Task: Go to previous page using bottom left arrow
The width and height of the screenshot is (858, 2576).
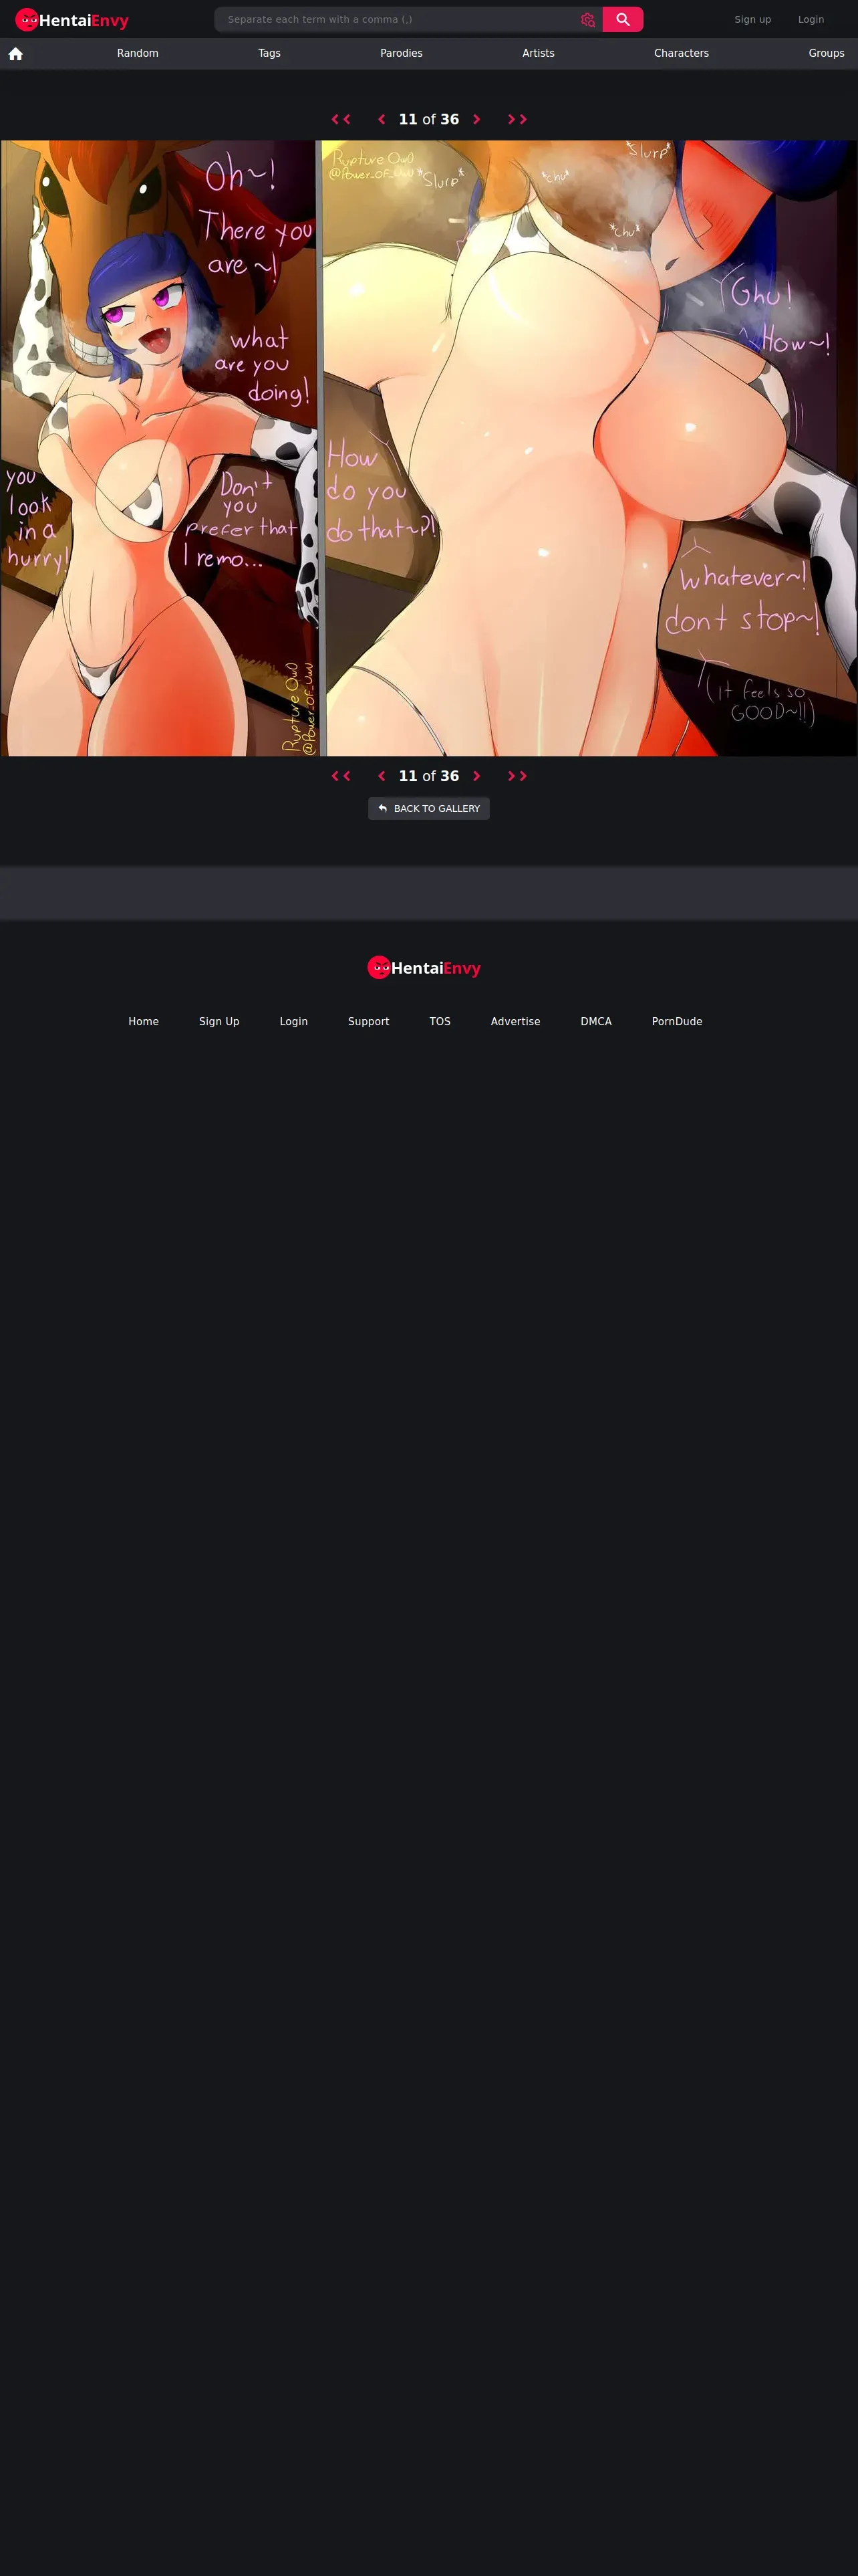Action: click(x=382, y=776)
